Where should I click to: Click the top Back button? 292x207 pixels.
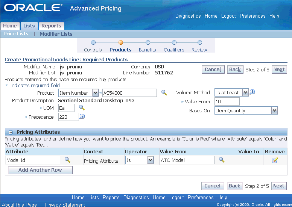coord(235,70)
